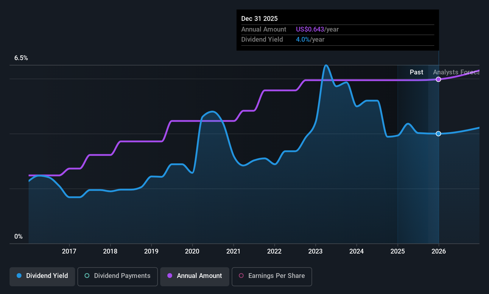Screen dimensions: 489x294
Task: Click the 4.0% dividend yield tooltip value
Action: tap(303, 39)
